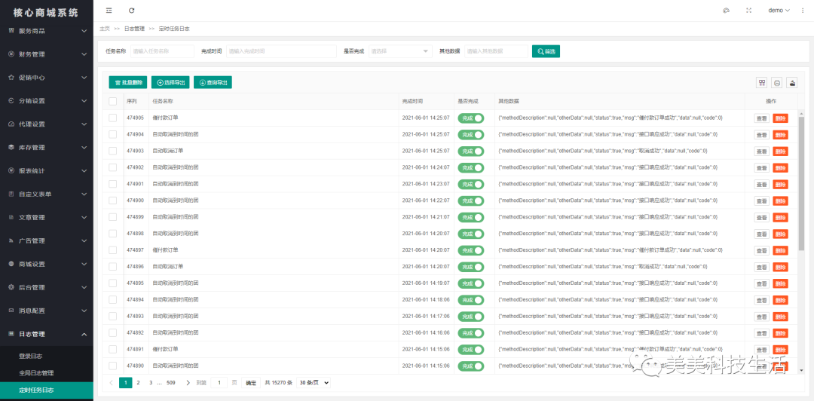The width and height of the screenshot is (814, 401).
Task: Click the table print icon
Action: coord(777,83)
